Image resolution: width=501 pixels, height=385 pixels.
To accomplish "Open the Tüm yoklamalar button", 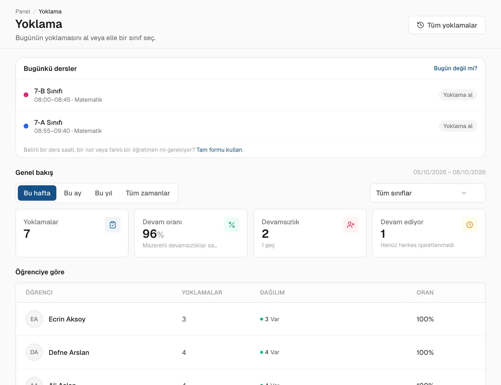I will (447, 25).
